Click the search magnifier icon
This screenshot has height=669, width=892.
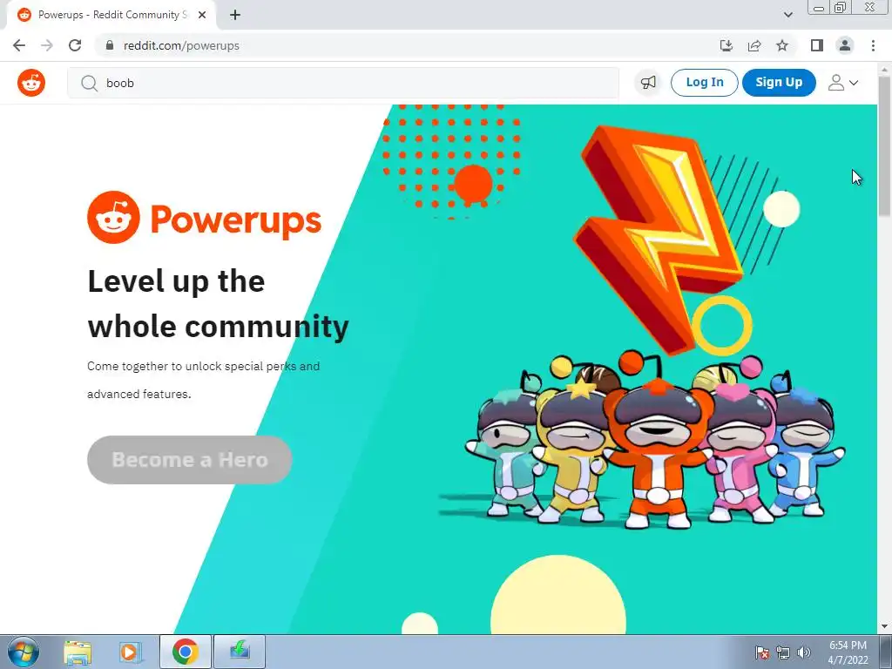coord(89,83)
